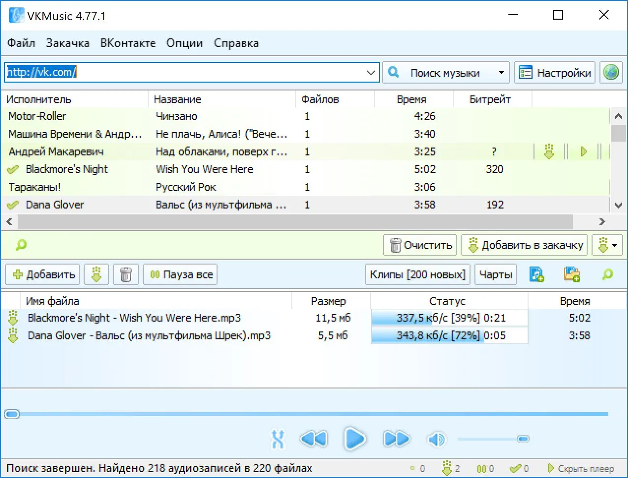Sort by Название column header
The height and width of the screenshot is (478, 628).
click(x=222, y=99)
